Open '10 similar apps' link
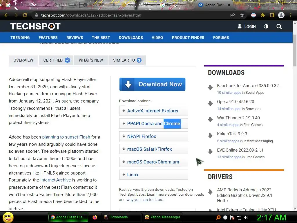The image size is (297, 223). coord(229,93)
